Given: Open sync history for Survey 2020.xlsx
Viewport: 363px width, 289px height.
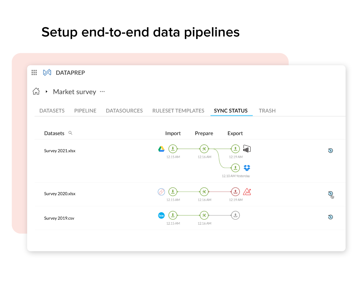Looking at the screenshot, I should (x=331, y=193).
